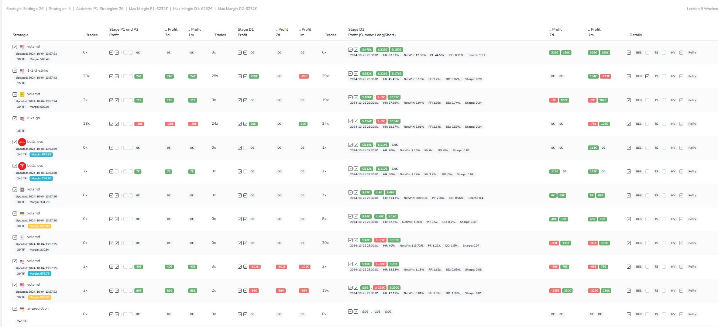Screen dimensions: 718x327
Task: Click the yellow asset icon in the Margin 508.04 row
Action: [x=22, y=94]
